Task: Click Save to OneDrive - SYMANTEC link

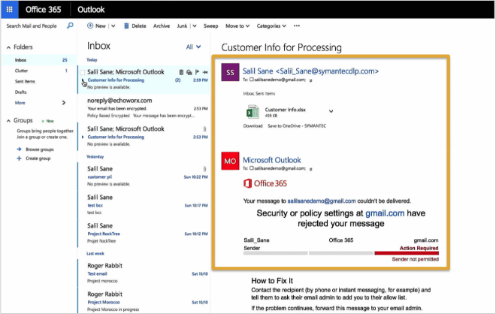Action: pyautogui.click(x=297, y=126)
